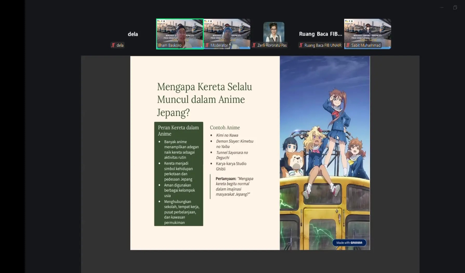This screenshot has width=465, height=273.
Task: Click the muted microphone icon beside dela
Action: coord(113,45)
